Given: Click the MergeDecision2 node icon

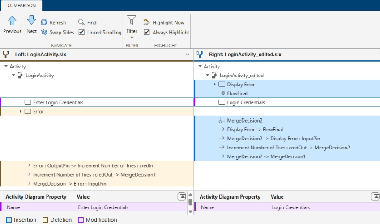Looking at the screenshot, I should [221, 120].
